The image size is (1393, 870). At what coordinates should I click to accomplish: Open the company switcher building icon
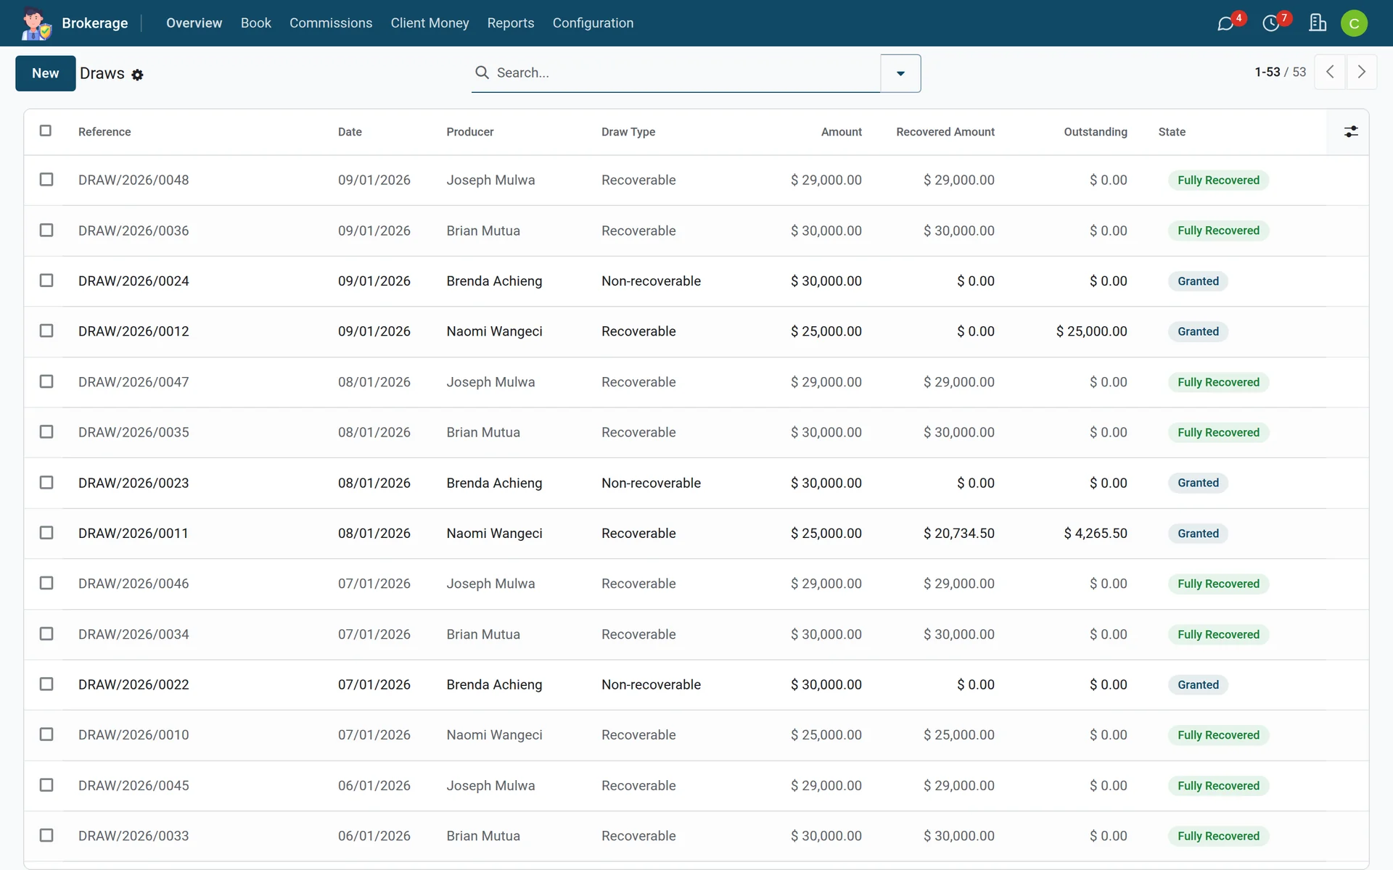1318,23
